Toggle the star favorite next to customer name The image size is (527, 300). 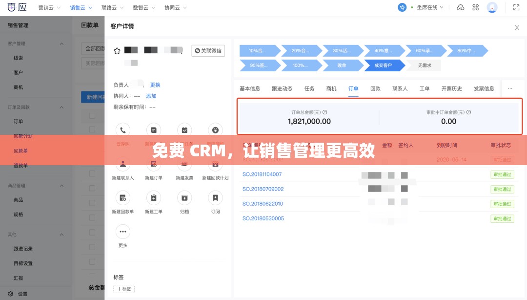click(117, 50)
